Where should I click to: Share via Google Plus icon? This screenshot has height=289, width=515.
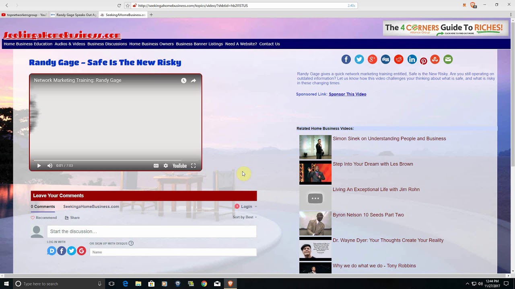pos(373,59)
